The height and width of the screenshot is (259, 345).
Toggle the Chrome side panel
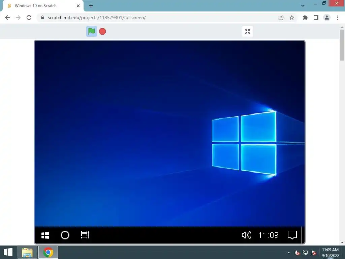(316, 18)
